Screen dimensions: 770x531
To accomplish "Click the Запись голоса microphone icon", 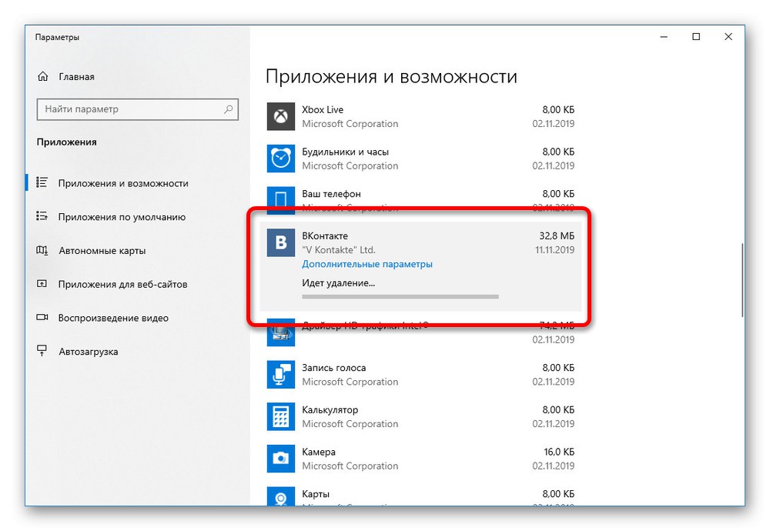I will coord(281,375).
